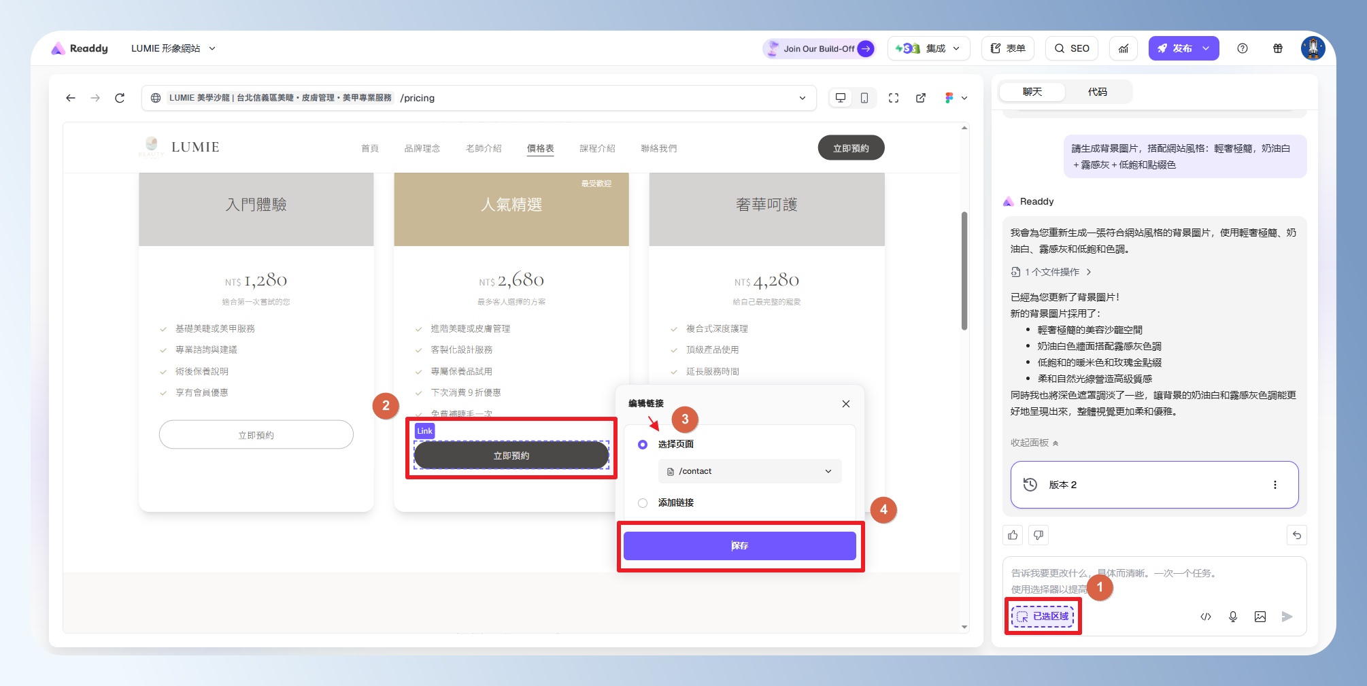Click the thumbs down feedback icon
Screen dimensions: 1367x686
(x=1039, y=535)
